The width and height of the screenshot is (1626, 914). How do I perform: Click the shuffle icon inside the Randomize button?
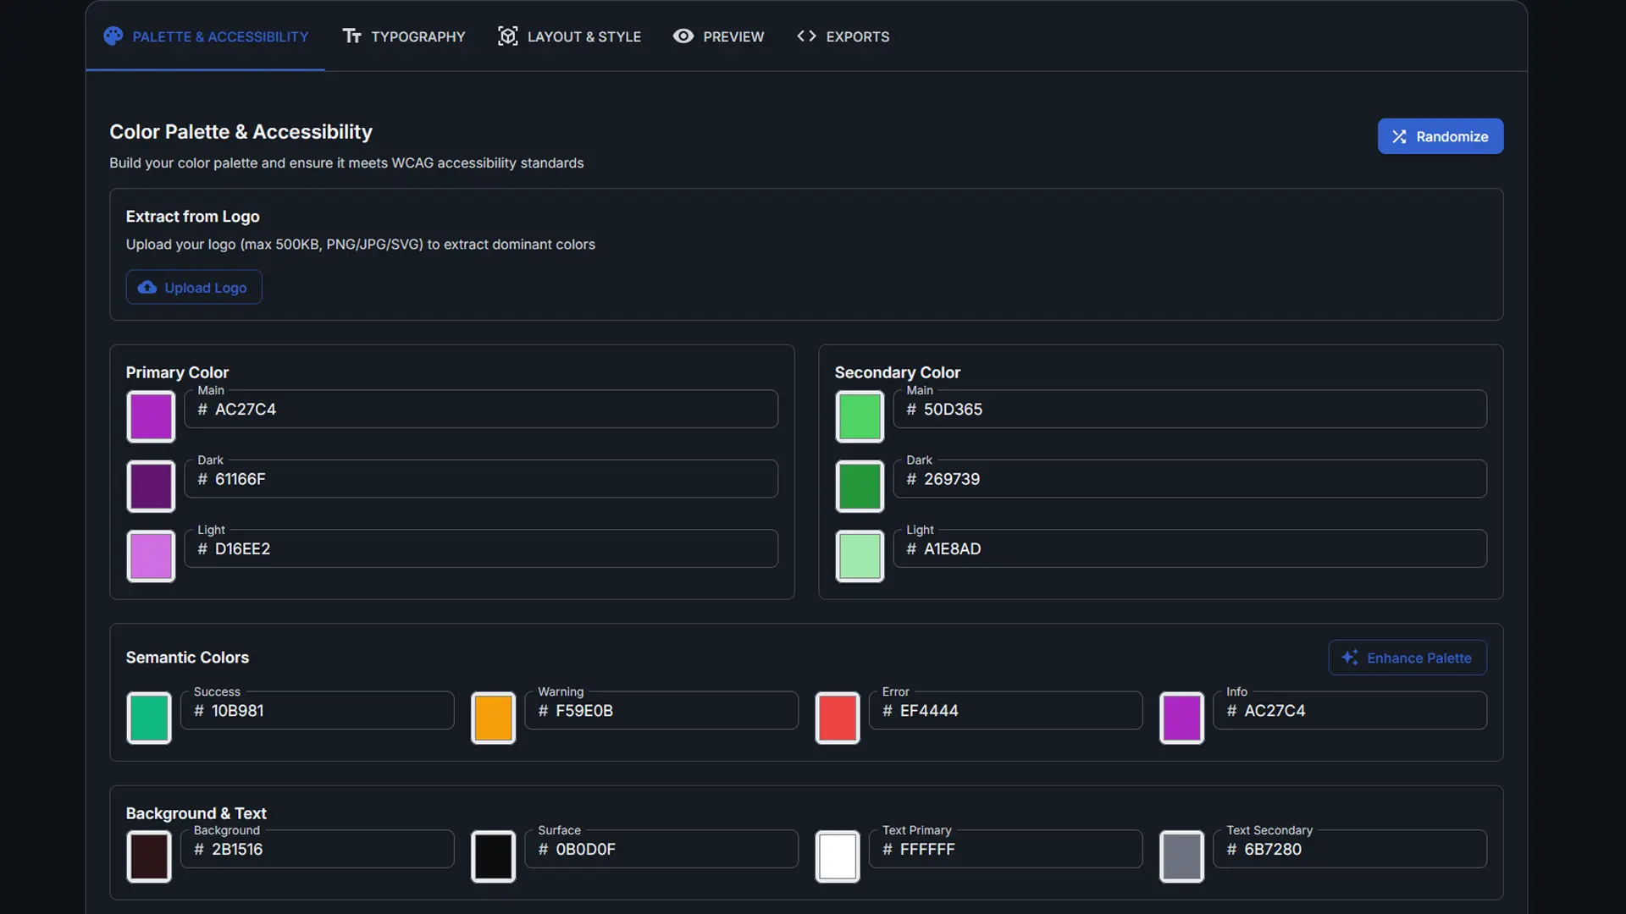(x=1399, y=136)
